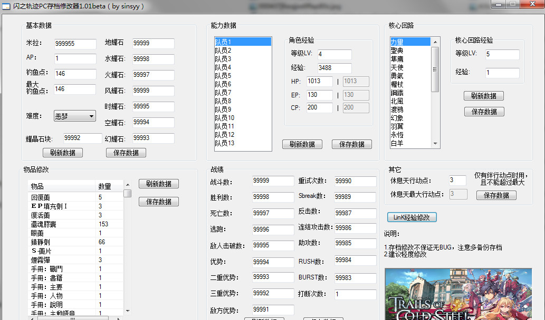Click the 耀晶石块 field showing 99992
The width and height of the screenshot is (545, 320).
point(83,138)
